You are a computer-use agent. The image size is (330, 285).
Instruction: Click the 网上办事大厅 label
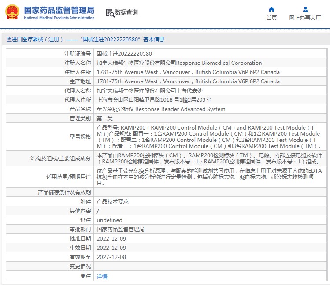tap(305, 18)
